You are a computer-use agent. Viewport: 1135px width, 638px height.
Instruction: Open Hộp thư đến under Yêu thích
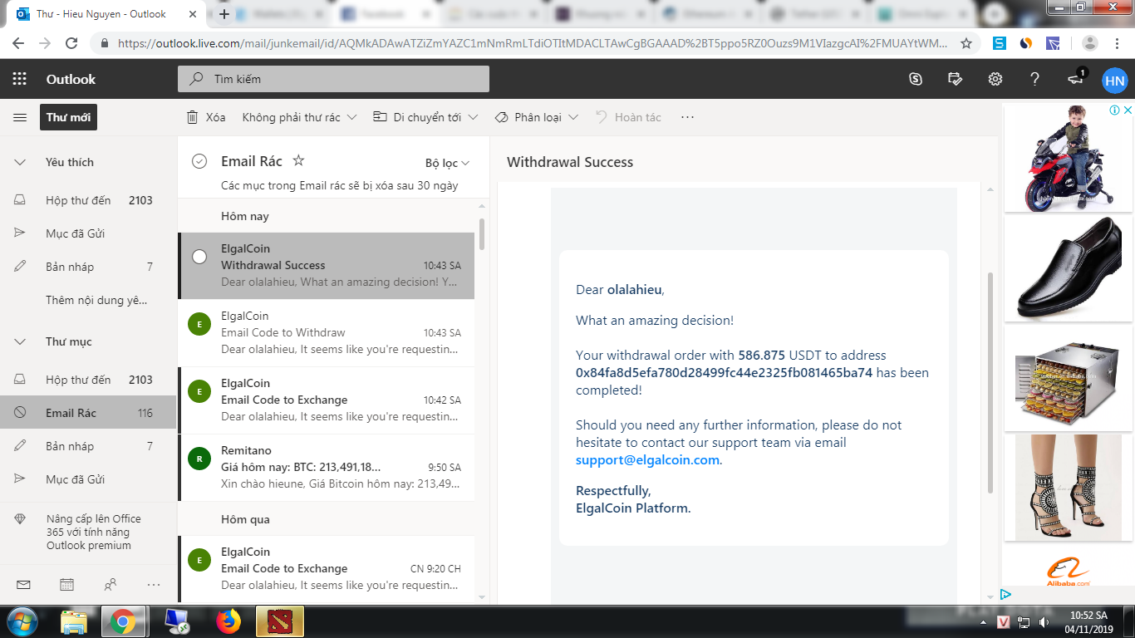(88, 200)
